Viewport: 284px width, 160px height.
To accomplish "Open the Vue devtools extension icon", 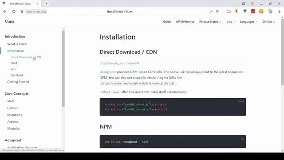I will 245,12.
